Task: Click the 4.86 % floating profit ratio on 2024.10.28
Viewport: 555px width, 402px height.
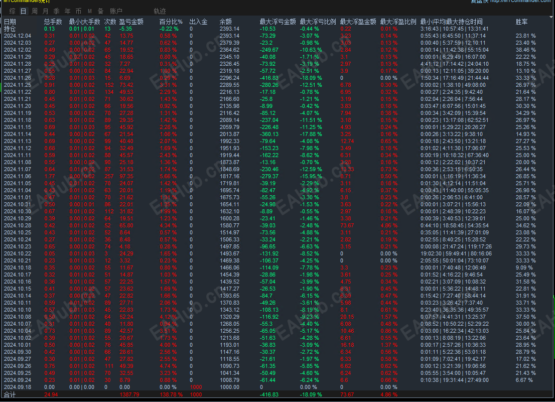Action: click(x=389, y=225)
